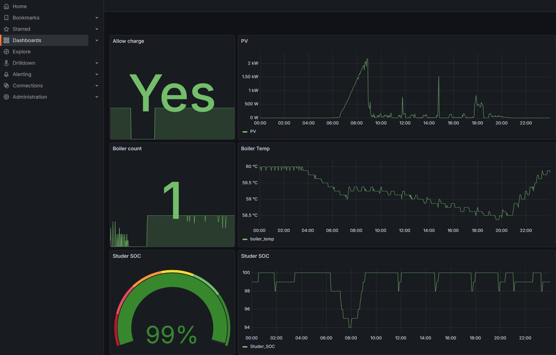The image size is (556, 355).
Task: Expand the Dashboards section chevron
Action: [x=97, y=40]
